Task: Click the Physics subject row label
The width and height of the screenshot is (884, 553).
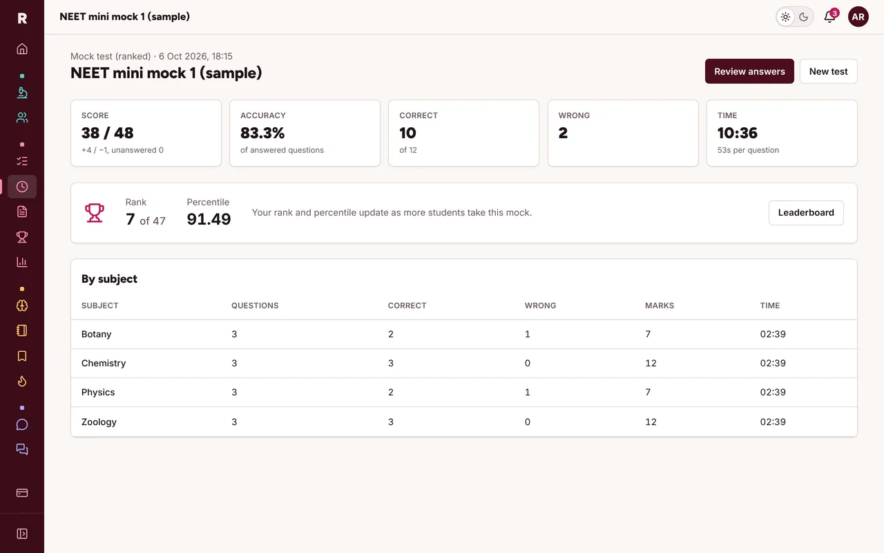Action: [98, 392]
